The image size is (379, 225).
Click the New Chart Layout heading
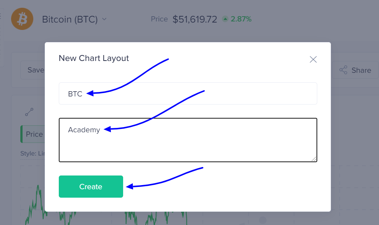(94, 58)
